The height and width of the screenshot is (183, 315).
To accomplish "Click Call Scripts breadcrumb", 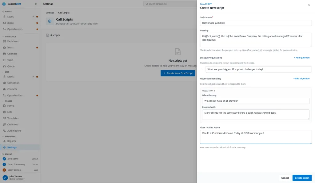I will coord(64,13).
